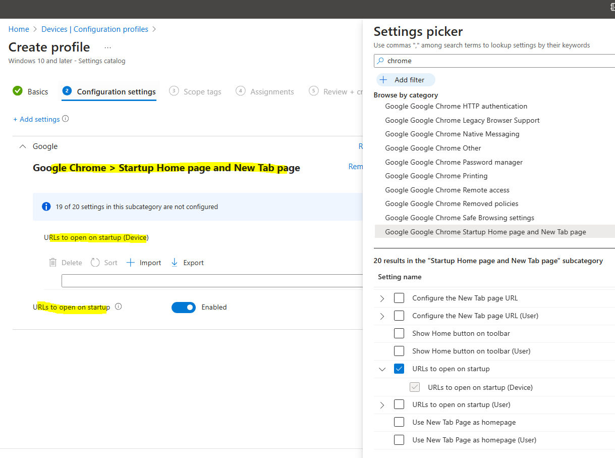Click the Export download icon

pos(175,263)
